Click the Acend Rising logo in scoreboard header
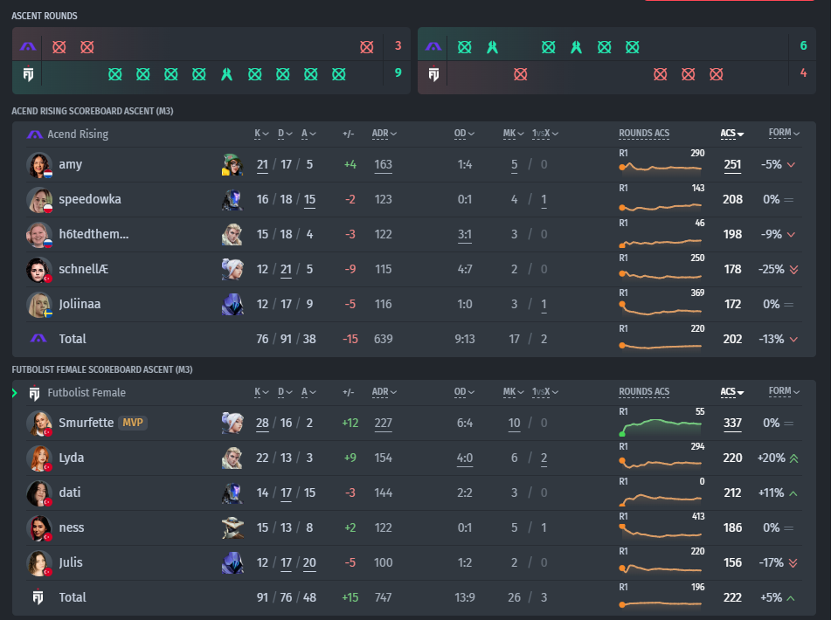831x620 pixels. tap(34, 134)
